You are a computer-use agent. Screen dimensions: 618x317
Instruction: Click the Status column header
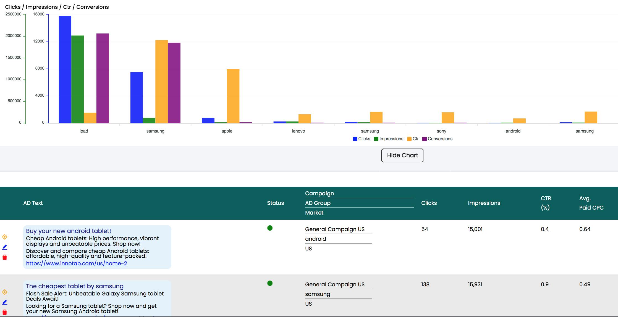[x=275, y=203]
